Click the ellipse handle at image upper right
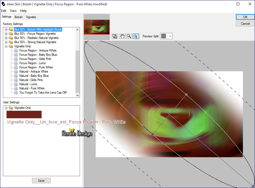The image size is (255, 188). click(186, 95)
